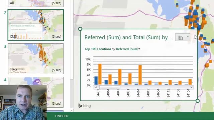The image size is (214, 120).
Task: Click the 84403 zip code label
Action: [x=98, y=93]
